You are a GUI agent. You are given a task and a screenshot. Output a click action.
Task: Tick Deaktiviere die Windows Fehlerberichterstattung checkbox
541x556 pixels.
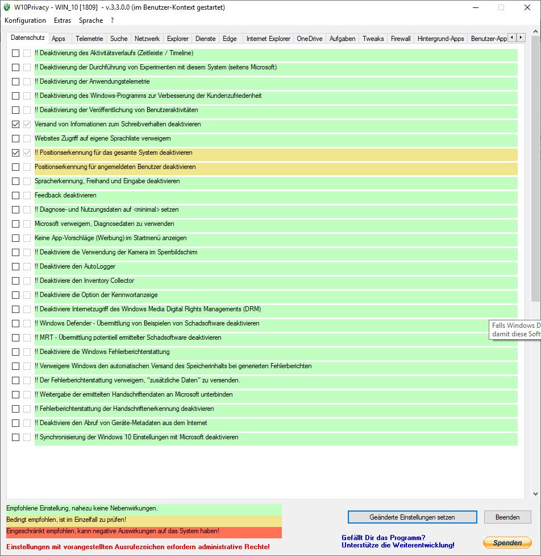coord(15,352)
